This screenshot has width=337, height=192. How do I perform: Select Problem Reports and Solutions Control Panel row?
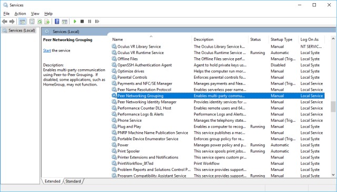point(217,169)
